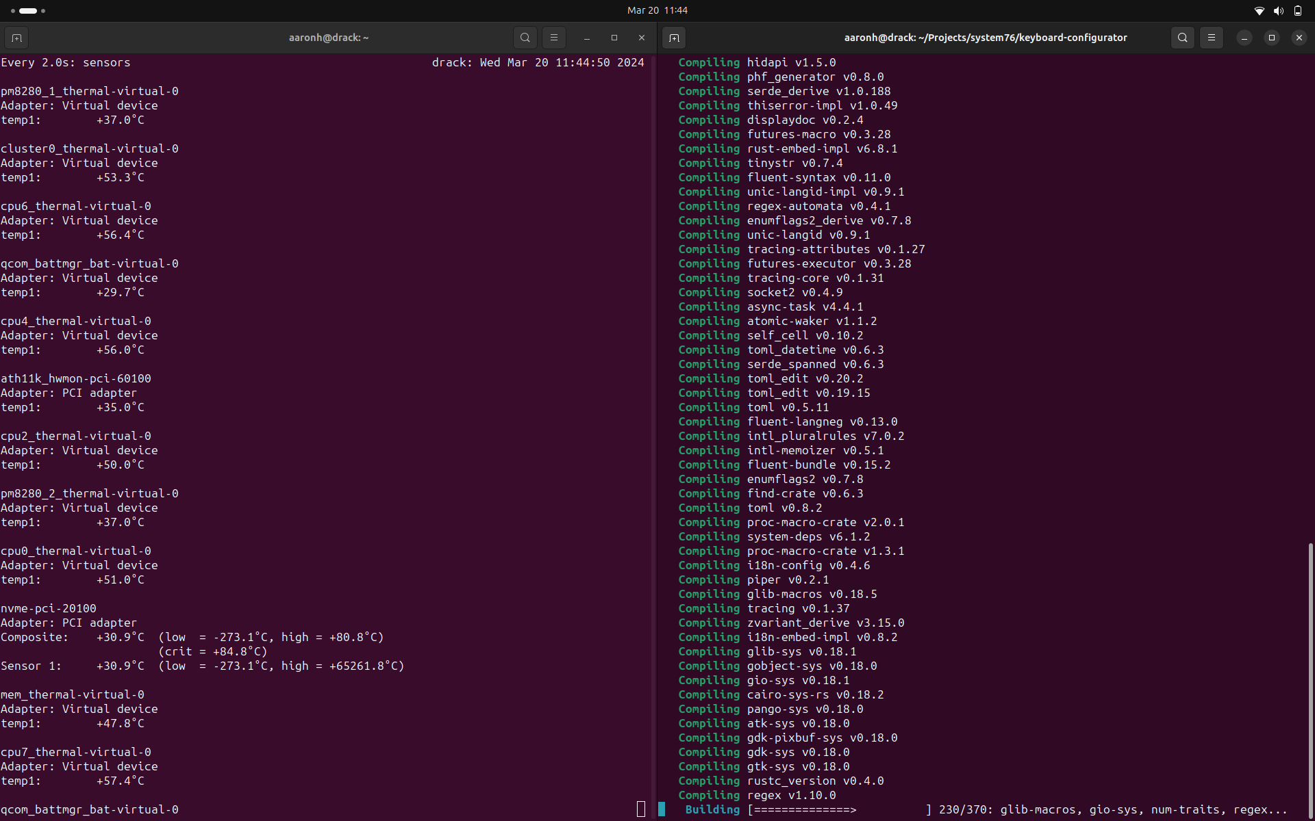The width and height of the screenshot is (1315, 821).
Task: Click the cargo Building progress bar
Action: [840, 809]
